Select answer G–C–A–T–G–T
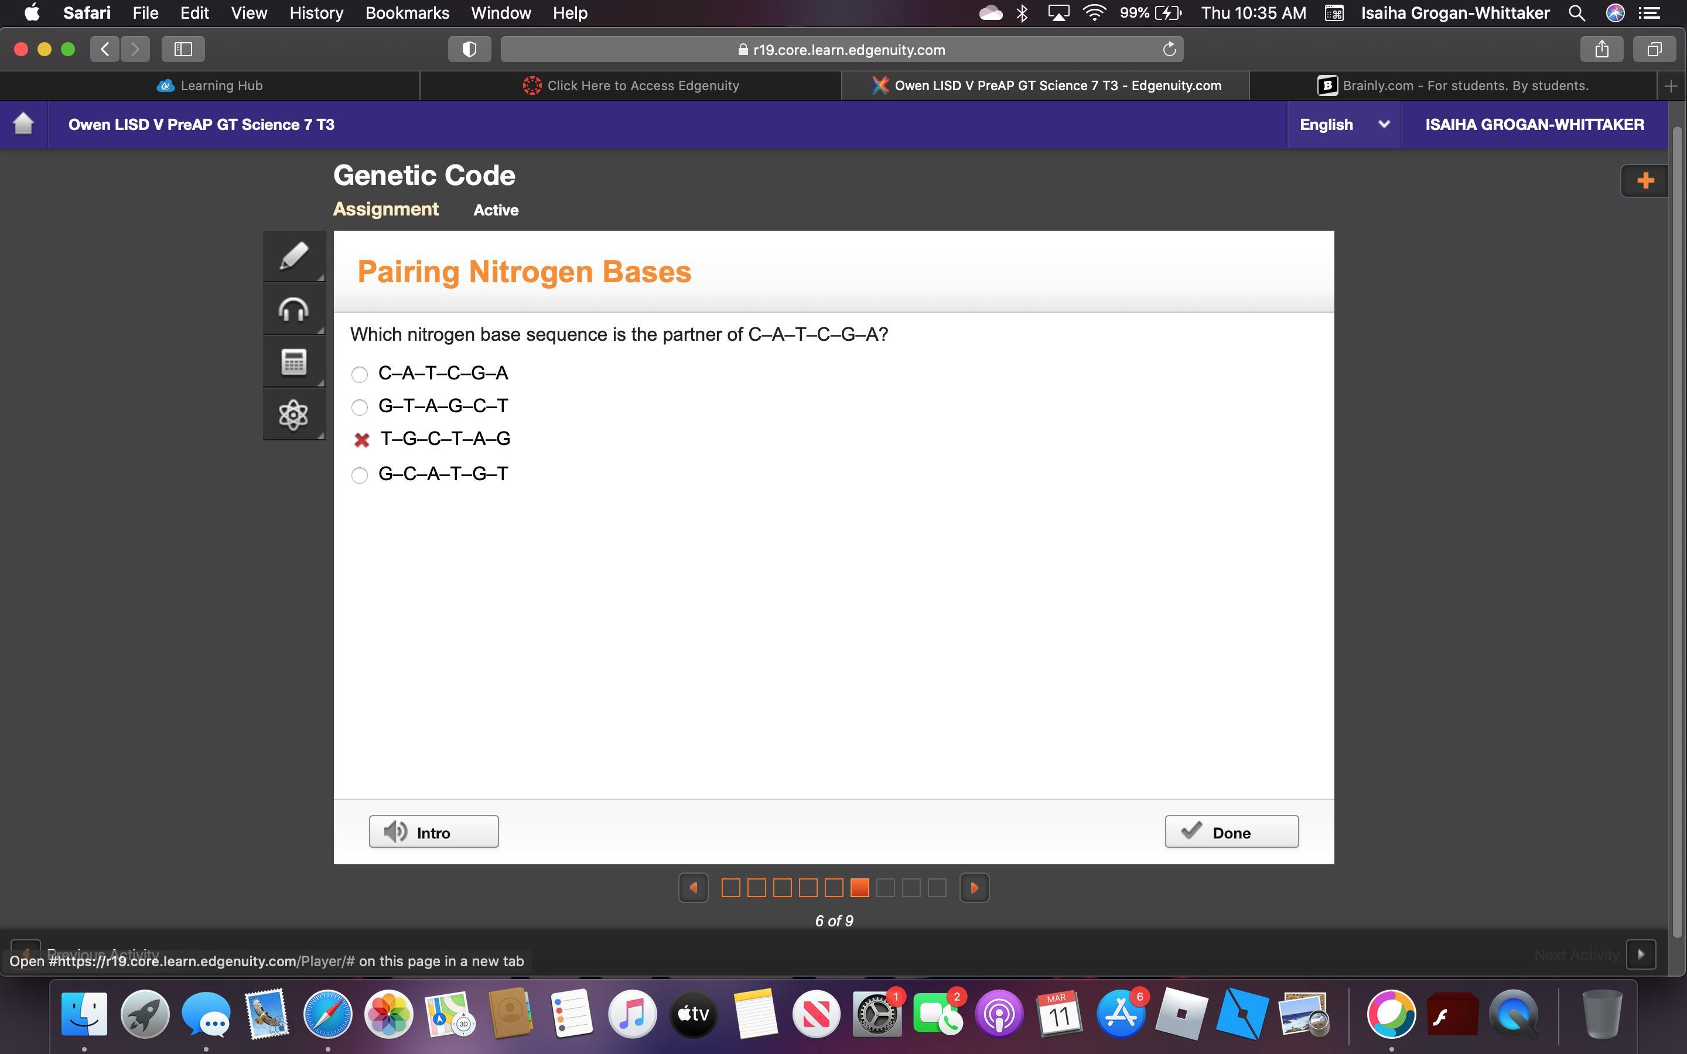The height and width of the screenshot is (1054, 1687). (359, 475)
